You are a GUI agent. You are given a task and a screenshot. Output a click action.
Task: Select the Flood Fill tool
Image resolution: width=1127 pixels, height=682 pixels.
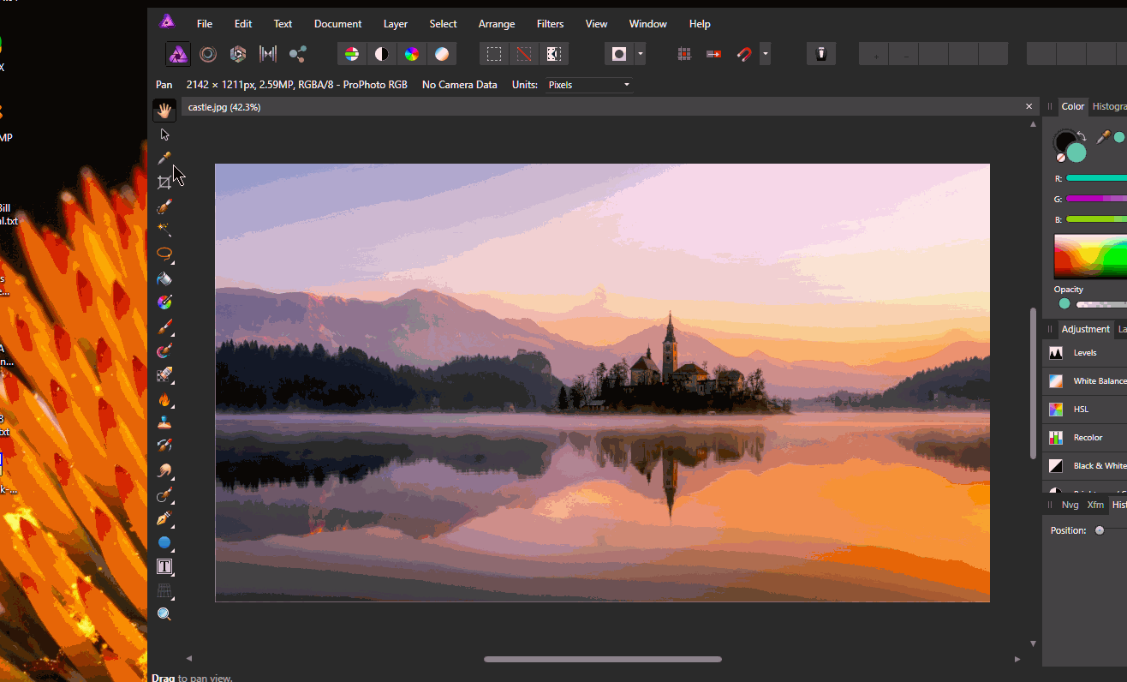point(164,278)
